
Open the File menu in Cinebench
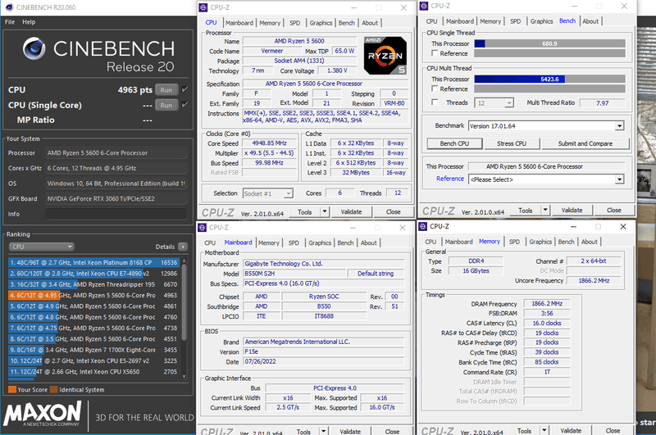coord(10,22)
